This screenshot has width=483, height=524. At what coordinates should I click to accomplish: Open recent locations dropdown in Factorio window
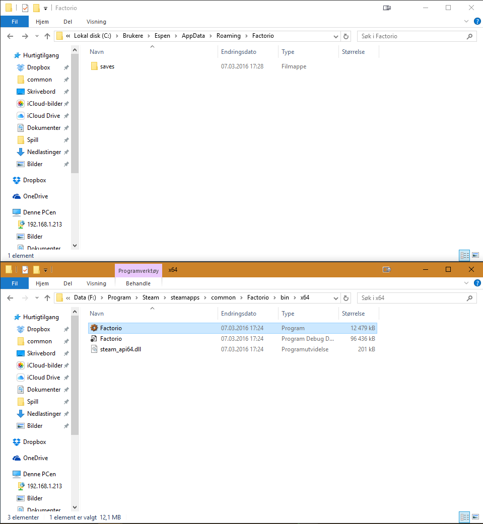coord(37,36)
